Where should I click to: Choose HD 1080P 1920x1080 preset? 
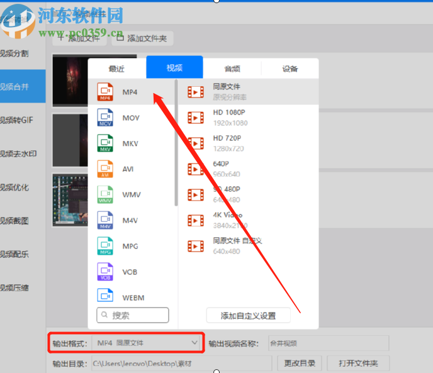click(x=249, y=118)
